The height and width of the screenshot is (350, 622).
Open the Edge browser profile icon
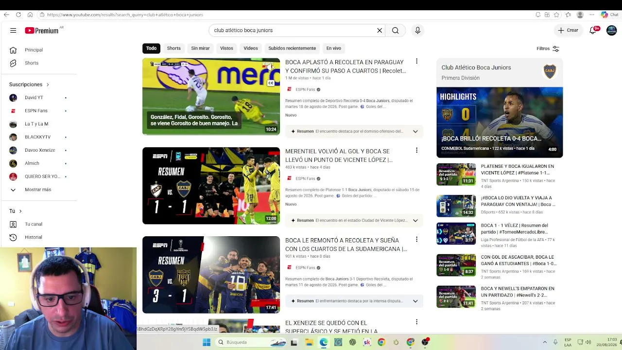pos(580,15)
